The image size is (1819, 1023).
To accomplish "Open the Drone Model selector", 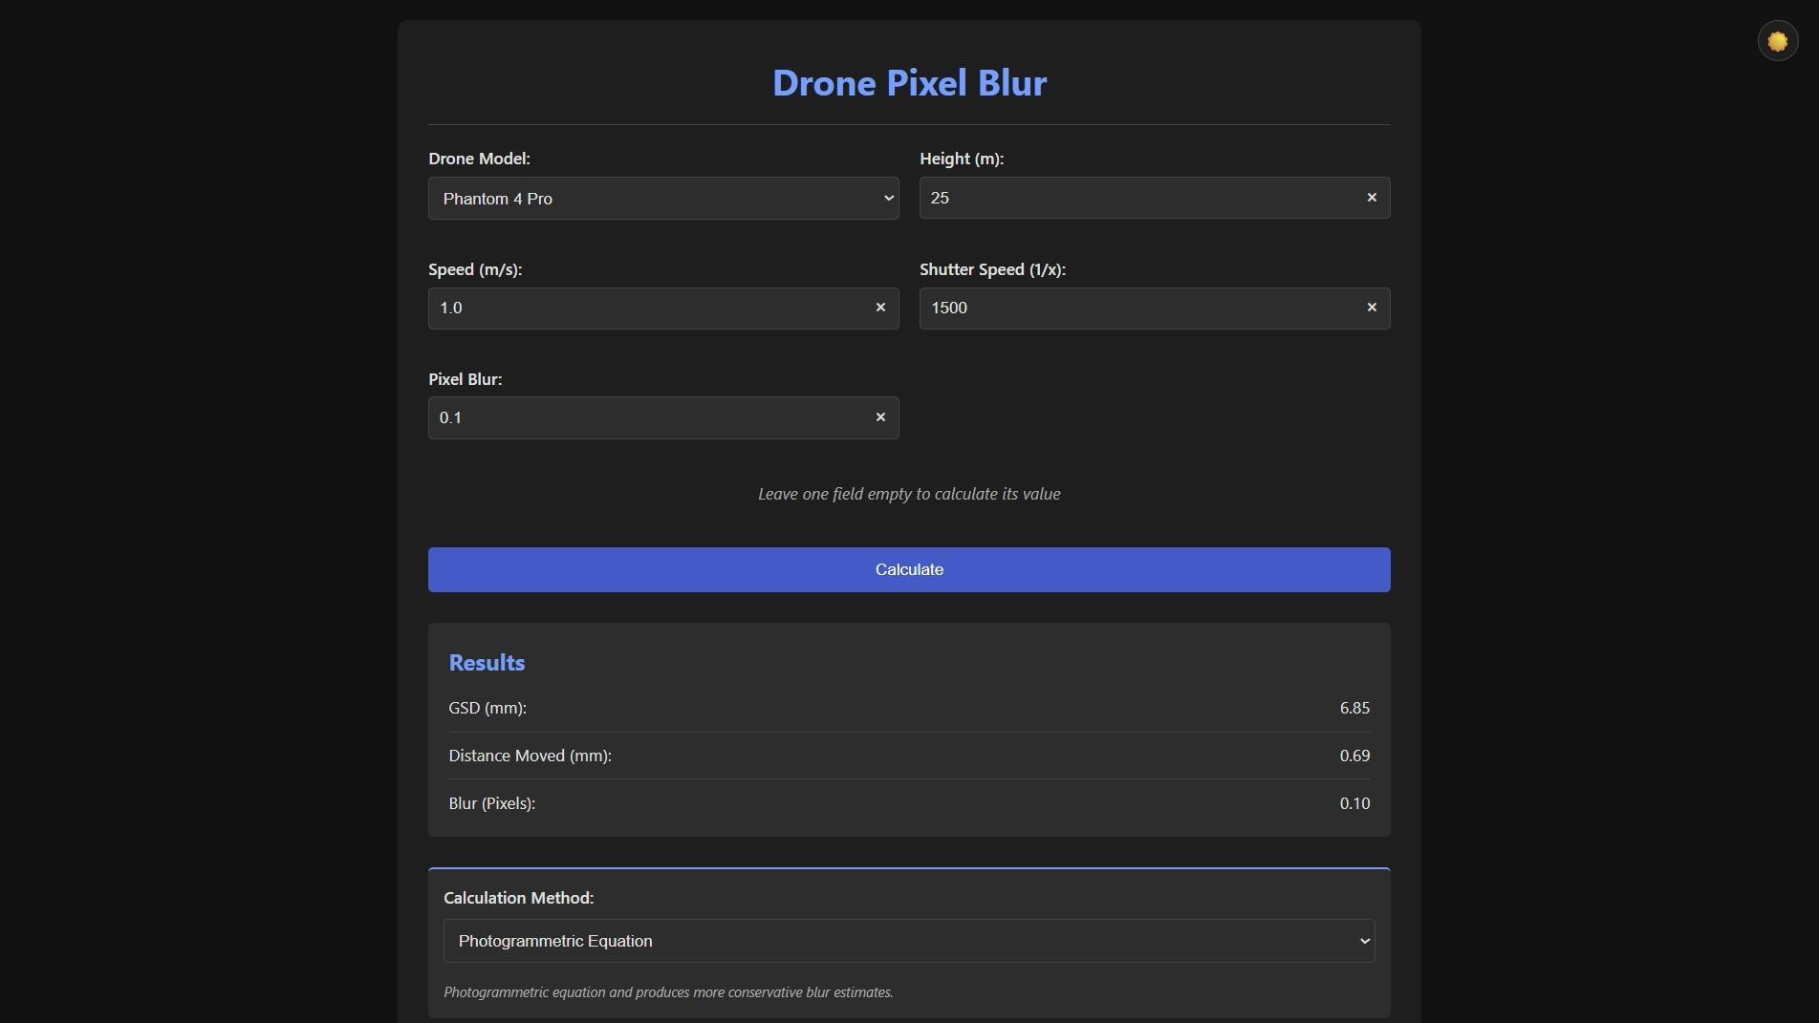I will [x=662, y=198].
